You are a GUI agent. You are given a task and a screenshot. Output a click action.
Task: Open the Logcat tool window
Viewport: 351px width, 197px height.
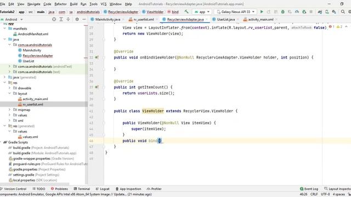[x=103, y=189]
